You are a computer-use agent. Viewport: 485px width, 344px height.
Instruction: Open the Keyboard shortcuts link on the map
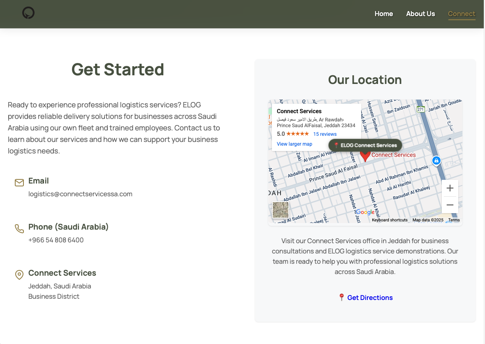click(390, 220)
